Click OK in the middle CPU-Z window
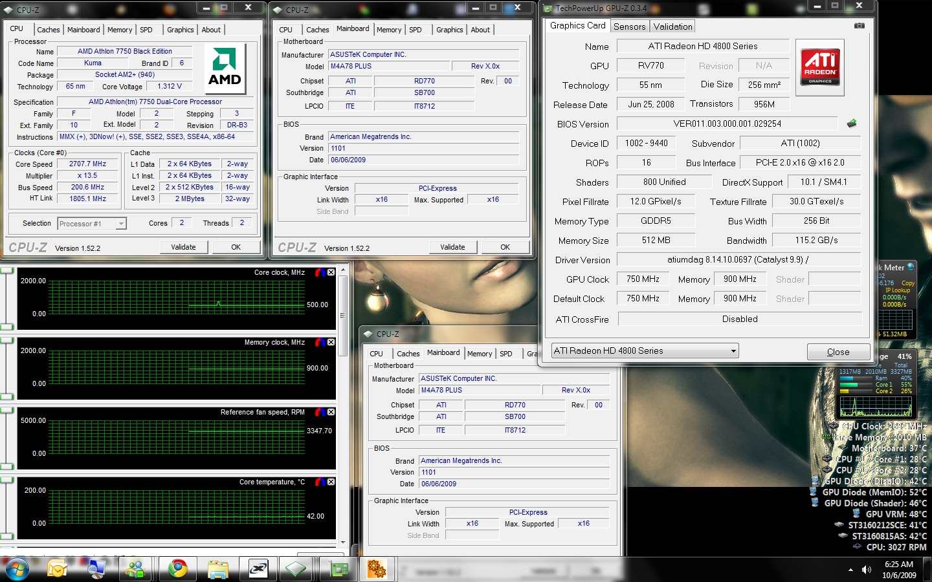Viewport: 932px width, 582px height. tap(505, 247)
